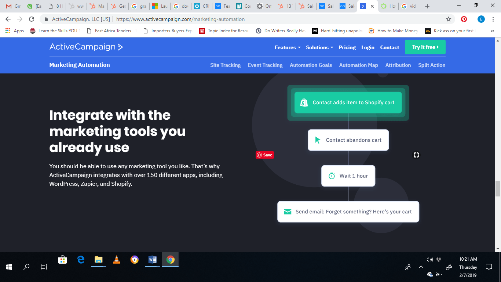Open the Do Writers Really Hav bookmark
Viewport: 501px width, 282px height.
coord(281,31)
